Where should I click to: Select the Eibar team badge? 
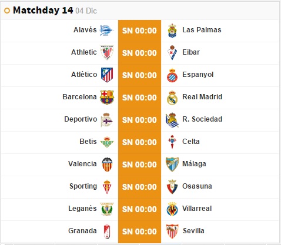coord(172,53)
